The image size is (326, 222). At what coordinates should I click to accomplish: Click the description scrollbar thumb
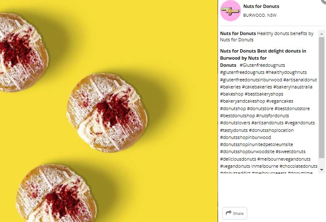[321, 97]
